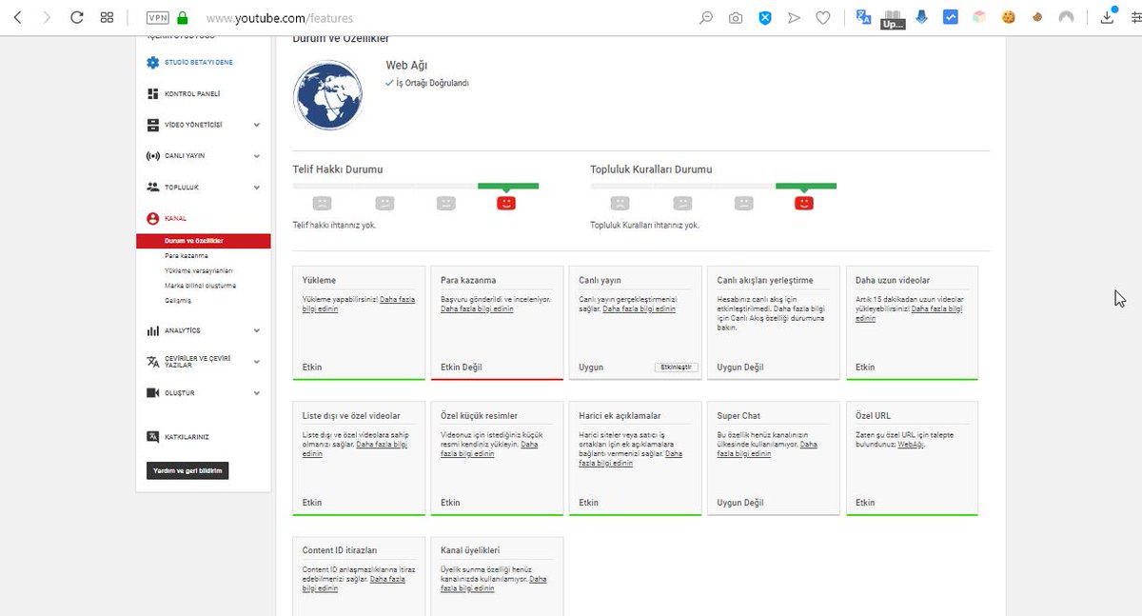The height and width of the screenshot is (616, 1142).
Task: Click the Web Ağı channel name
Action: [406, 66]
